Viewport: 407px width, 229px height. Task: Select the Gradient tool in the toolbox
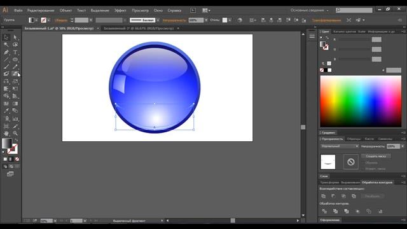pyautogui.click(x=15, y=103)
